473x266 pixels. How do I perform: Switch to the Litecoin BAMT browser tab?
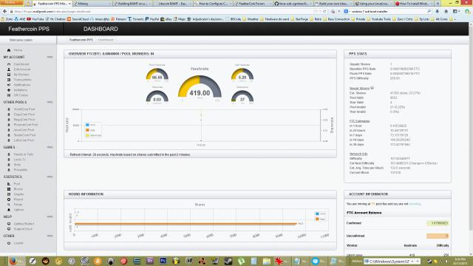(172, 4)
